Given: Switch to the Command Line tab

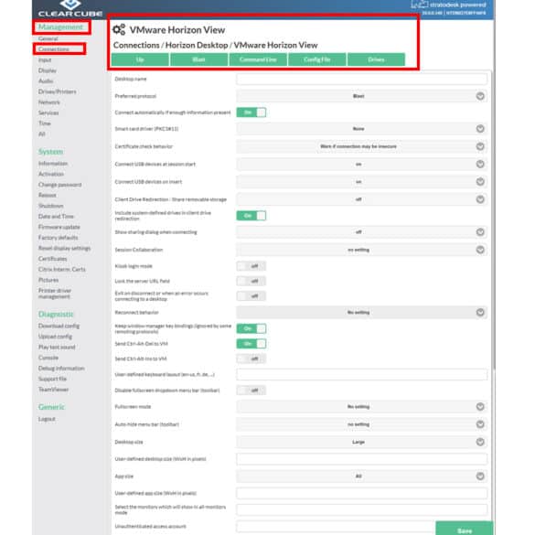Looking at the screenshot, I should pos(258,59).
